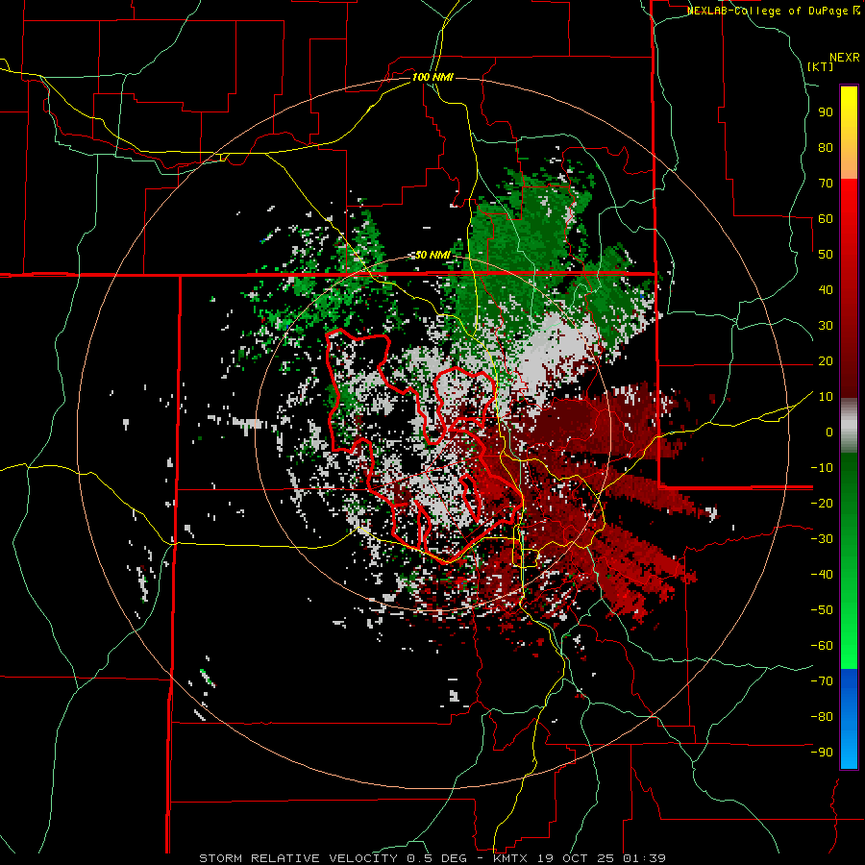Viewport: 865px width, 865px height.
Task: Click the '50 NMI' range ring label
Action: click(432, 255)
